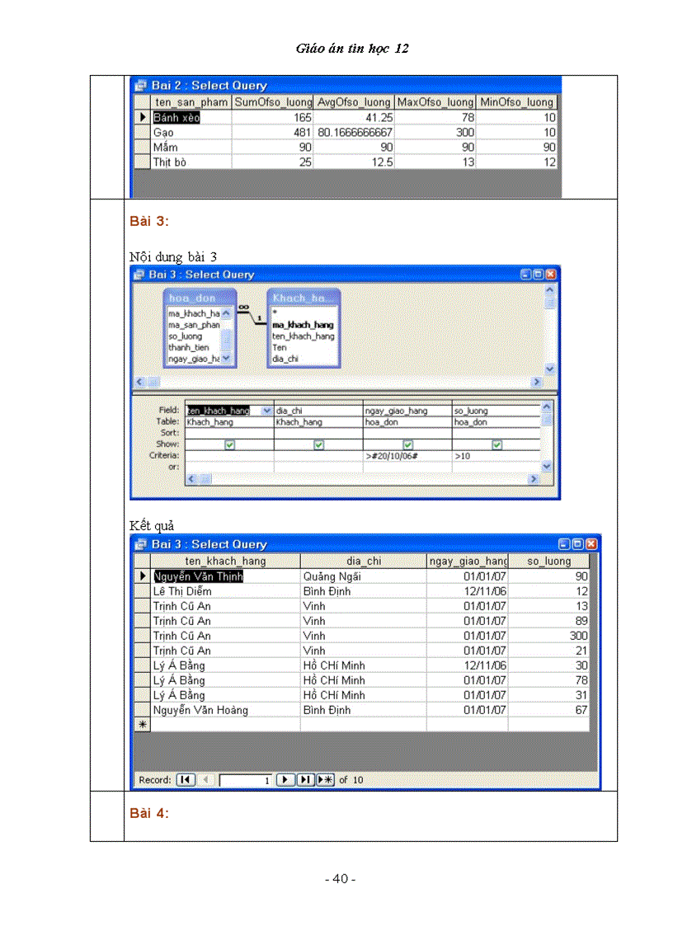Viewport: 673px width, 926px height.
Task: Click the ma_khach_hang field in Khach_hang table
Action: point(303,325)
